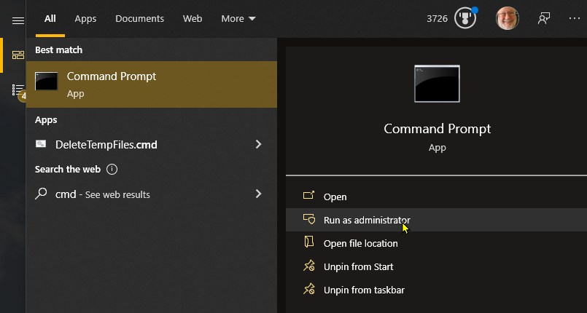Expand DeleteTempFiles.cmd chevron arrow
The image size is (587, 313).
(x=258, y=145)
